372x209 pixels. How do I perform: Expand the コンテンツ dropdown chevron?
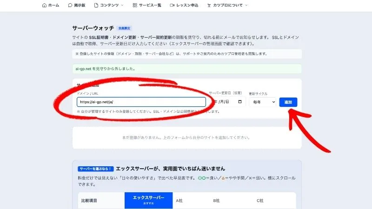(122, 5)
